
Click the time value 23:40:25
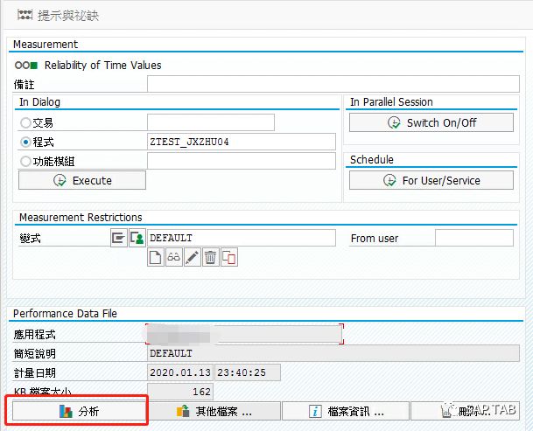coord(248,372)
